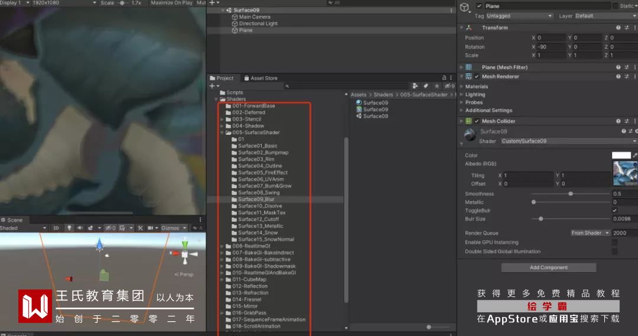This screenshot has height=336, width=638.
Task: Open scene camera settings icon
Action: click(x=150, y=228)
